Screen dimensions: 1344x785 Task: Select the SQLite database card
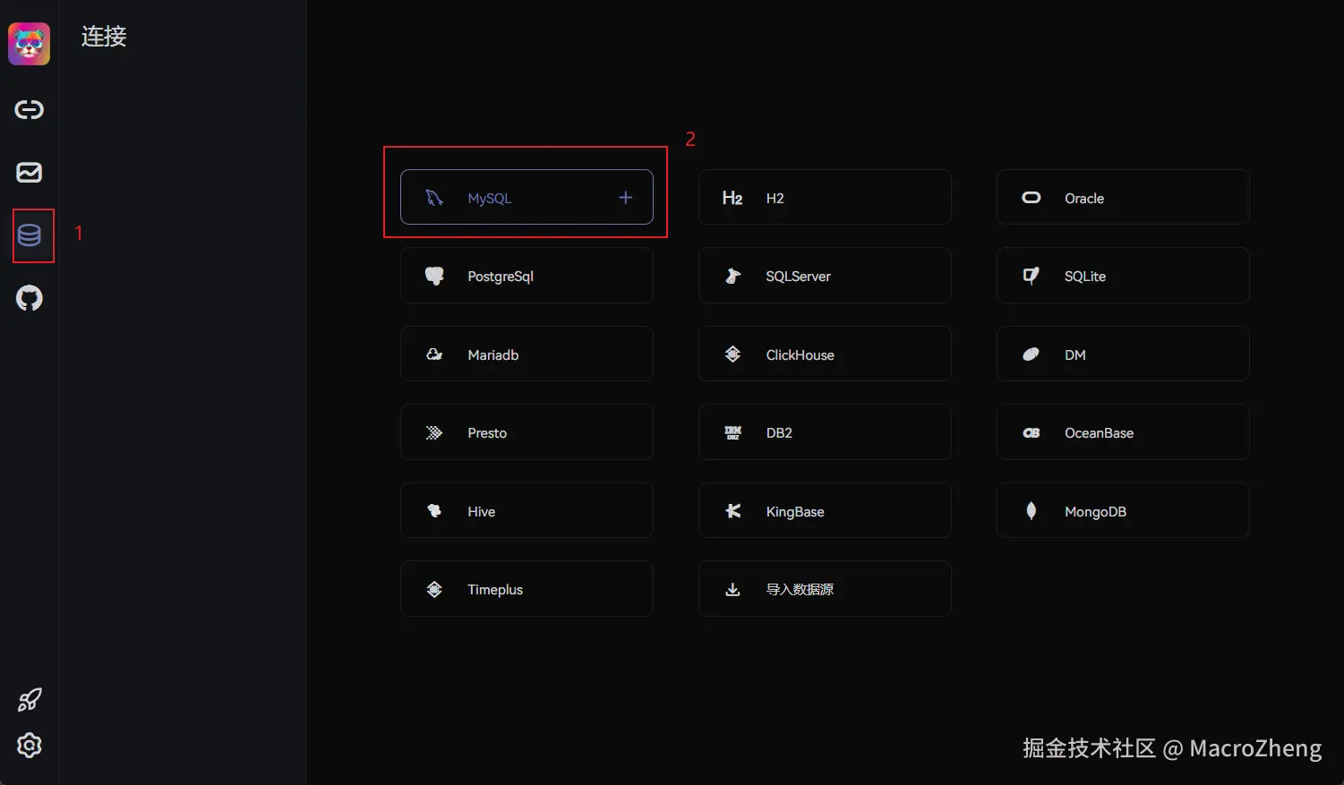1122,276
